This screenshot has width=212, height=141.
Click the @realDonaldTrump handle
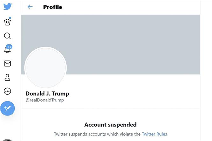coord(45,100)
